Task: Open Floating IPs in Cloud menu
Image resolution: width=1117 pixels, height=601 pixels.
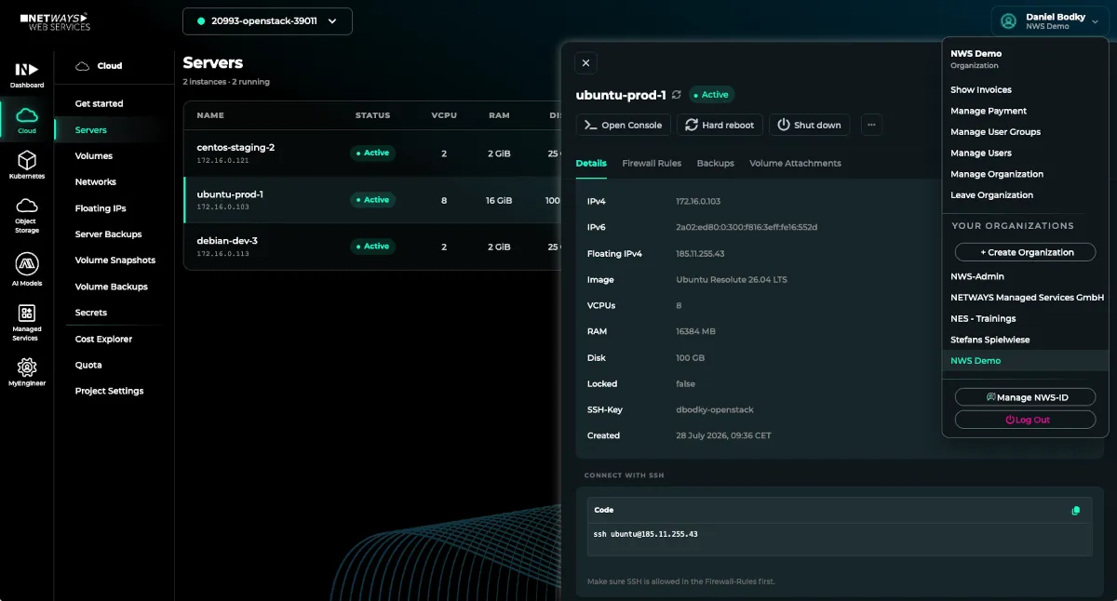Action: tap(101, 208)
